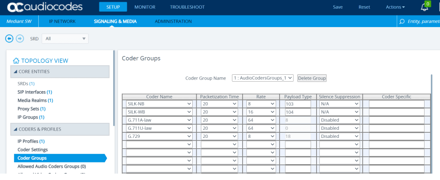440x180 pixels.
Task: Click Save in the top bar
Action: (x=338, y=7)
